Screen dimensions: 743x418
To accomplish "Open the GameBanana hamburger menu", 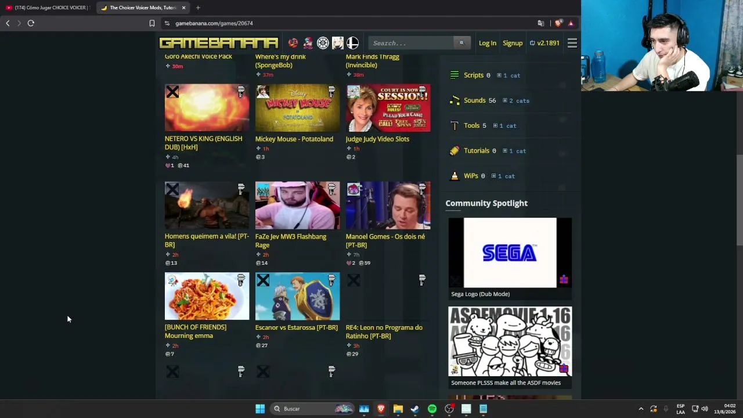I will [572, 43].
